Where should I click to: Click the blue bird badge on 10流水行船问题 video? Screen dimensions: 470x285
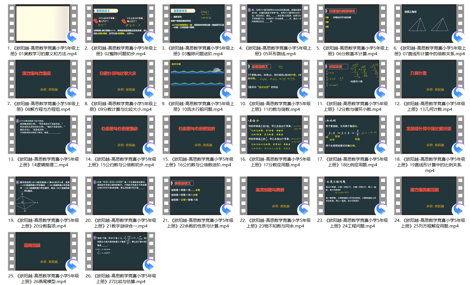tap(227, 93)
